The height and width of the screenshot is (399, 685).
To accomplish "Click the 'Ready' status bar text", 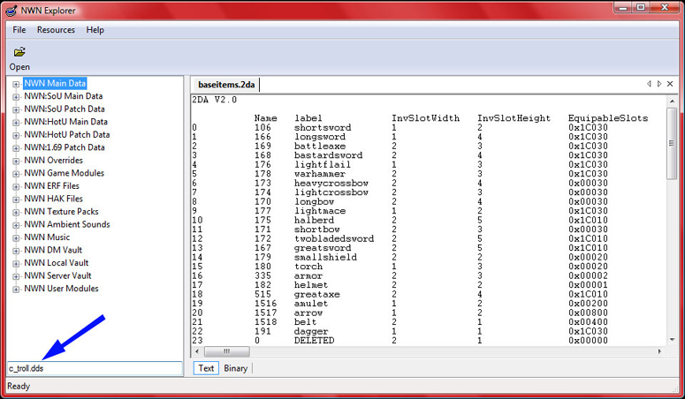I will 19,386.
